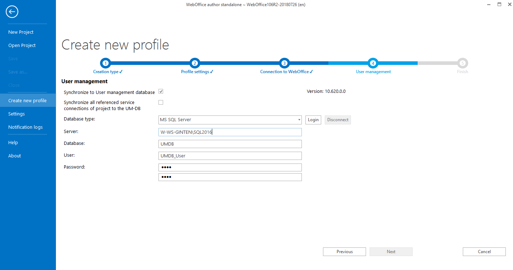The image size is (513, 270).
Task: Go back with the Previous button
Action: click(x=344, y=251)
